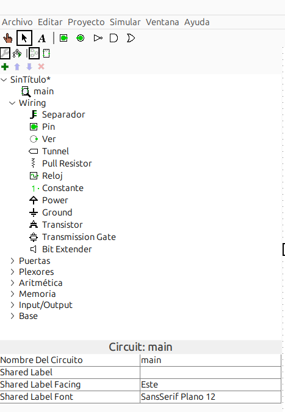Switch to edit circuit layout view
The width and height of the screenshot is (285, 412).
click(34, 53)
